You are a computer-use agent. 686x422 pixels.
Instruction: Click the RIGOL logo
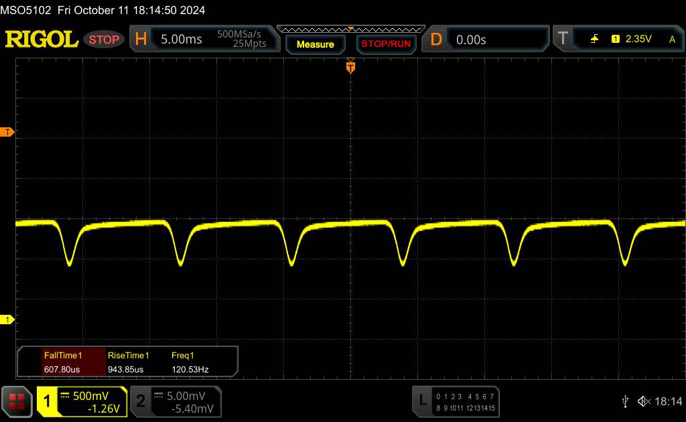click(42, 40)
